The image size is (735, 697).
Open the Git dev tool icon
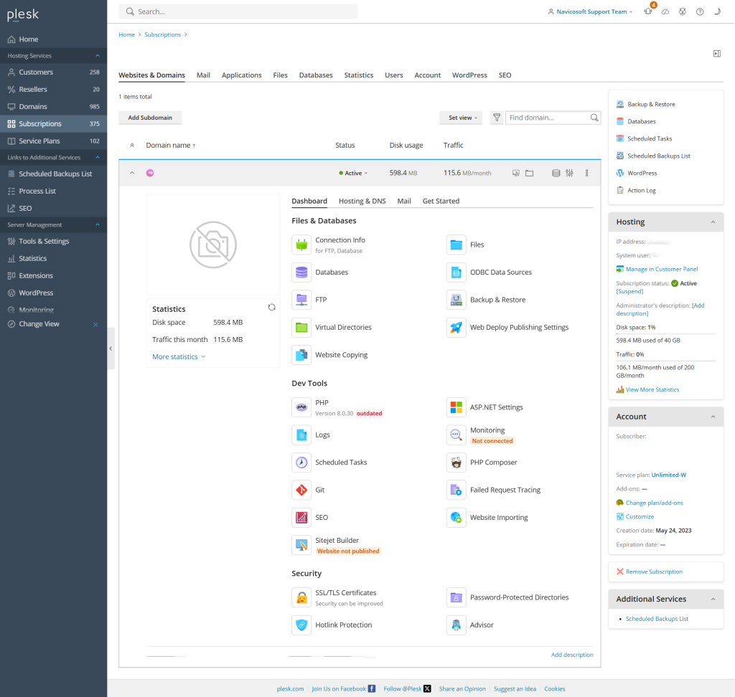[301, 490]
